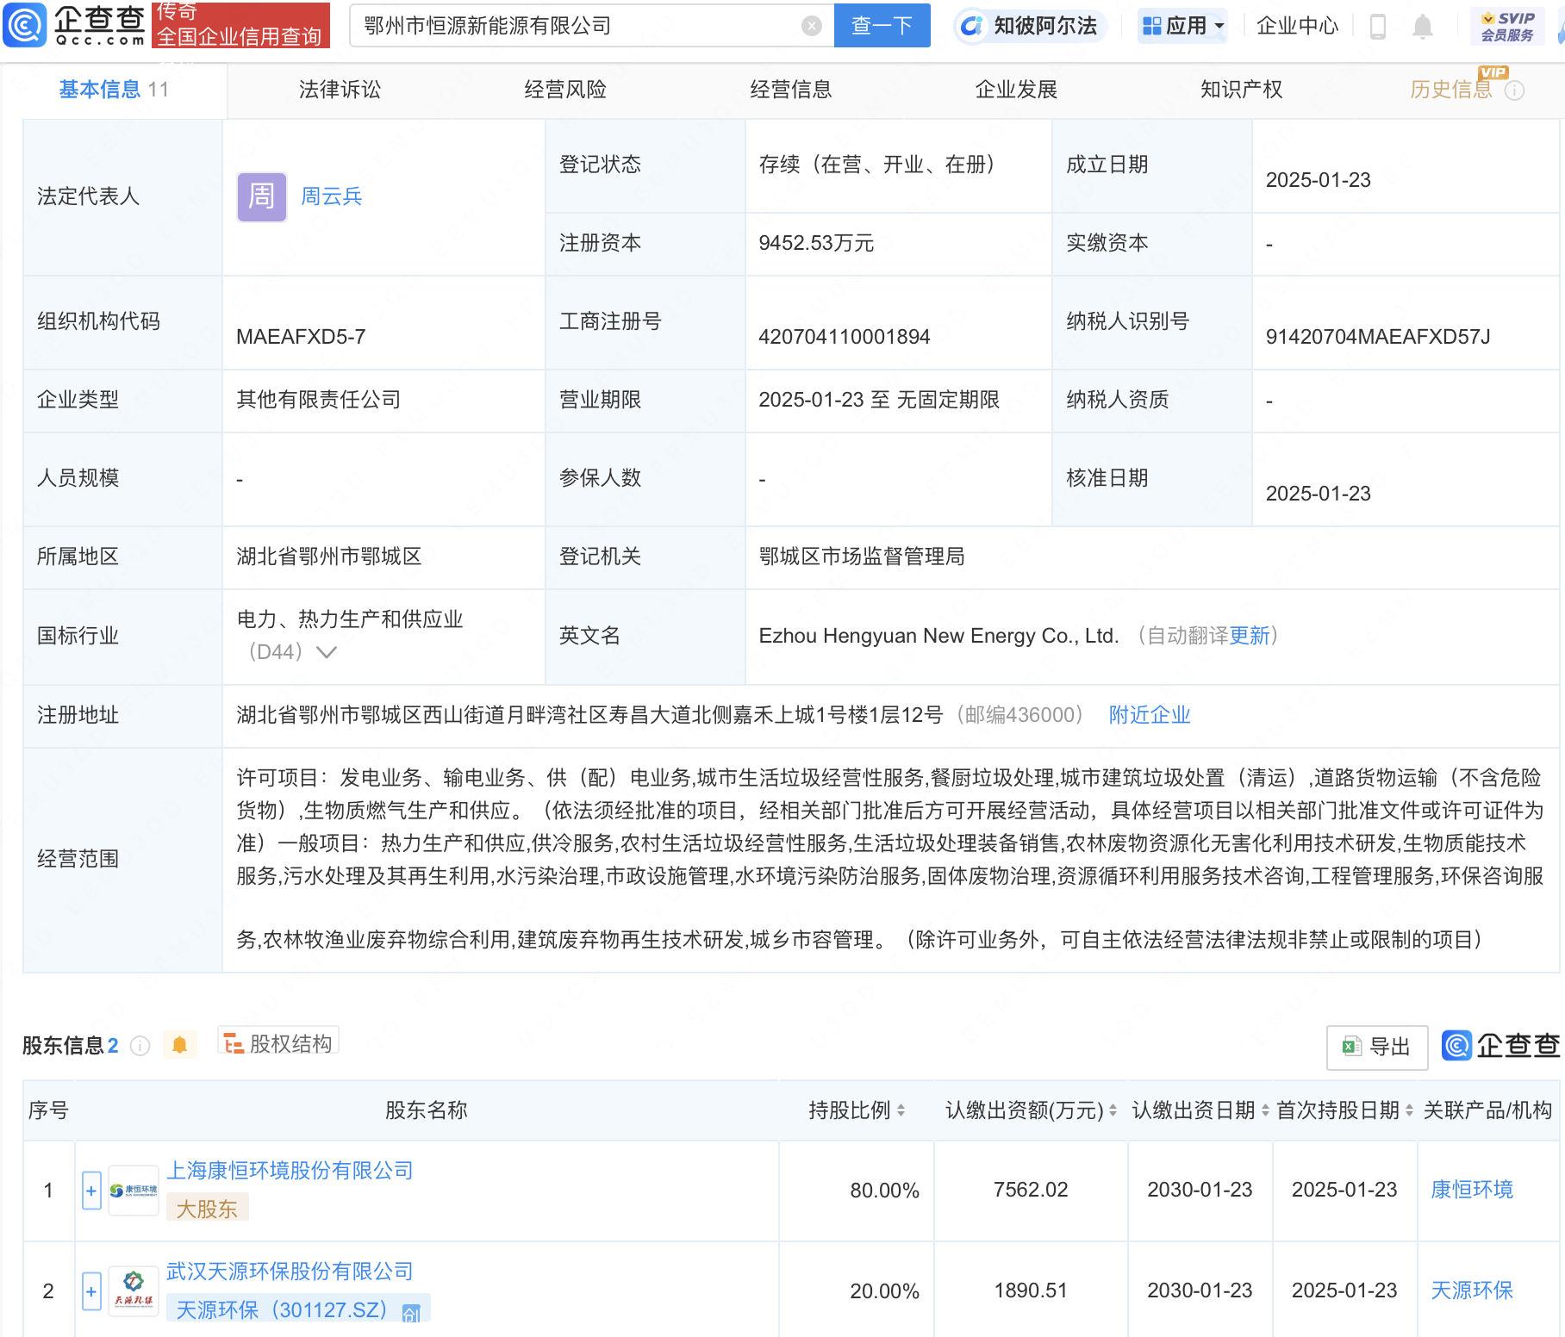1565x1337 pixels.
Task: Open SVIP 会员服务
Action: pyautogui.click(x=1507, y=26)
